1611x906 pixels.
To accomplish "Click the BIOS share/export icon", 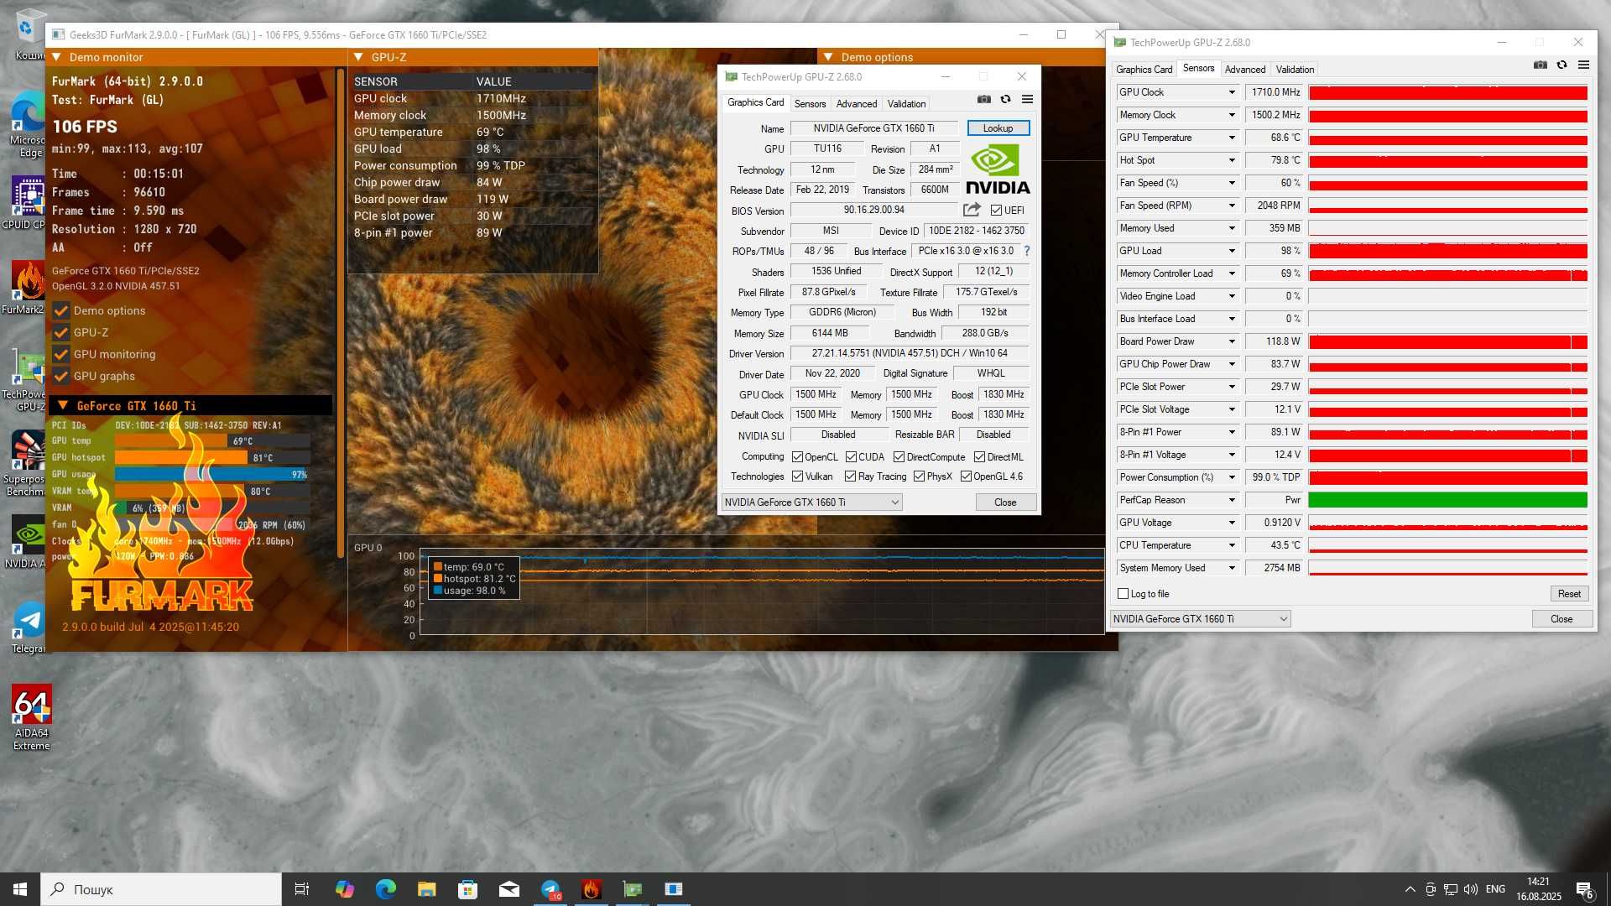I will 972,210.
